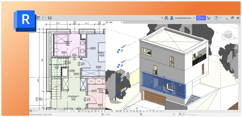Click the worksharing display icon in 3D view bar
This screenshot has height=117, width=242.
150,111
